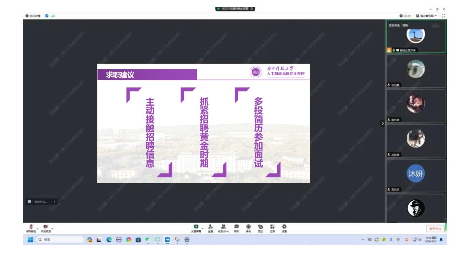Click the 离开会议 leave meeting button
458x257 pixels.
[x=435, y=228]
